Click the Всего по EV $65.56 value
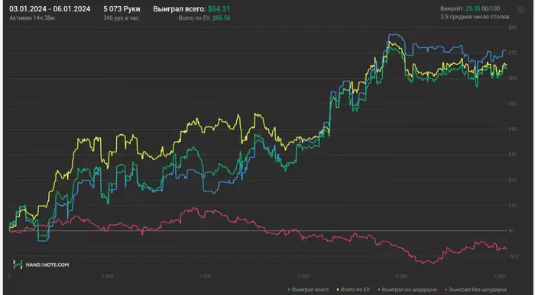Viewport: 535px width, 295px height. click(x=204, y=18)
